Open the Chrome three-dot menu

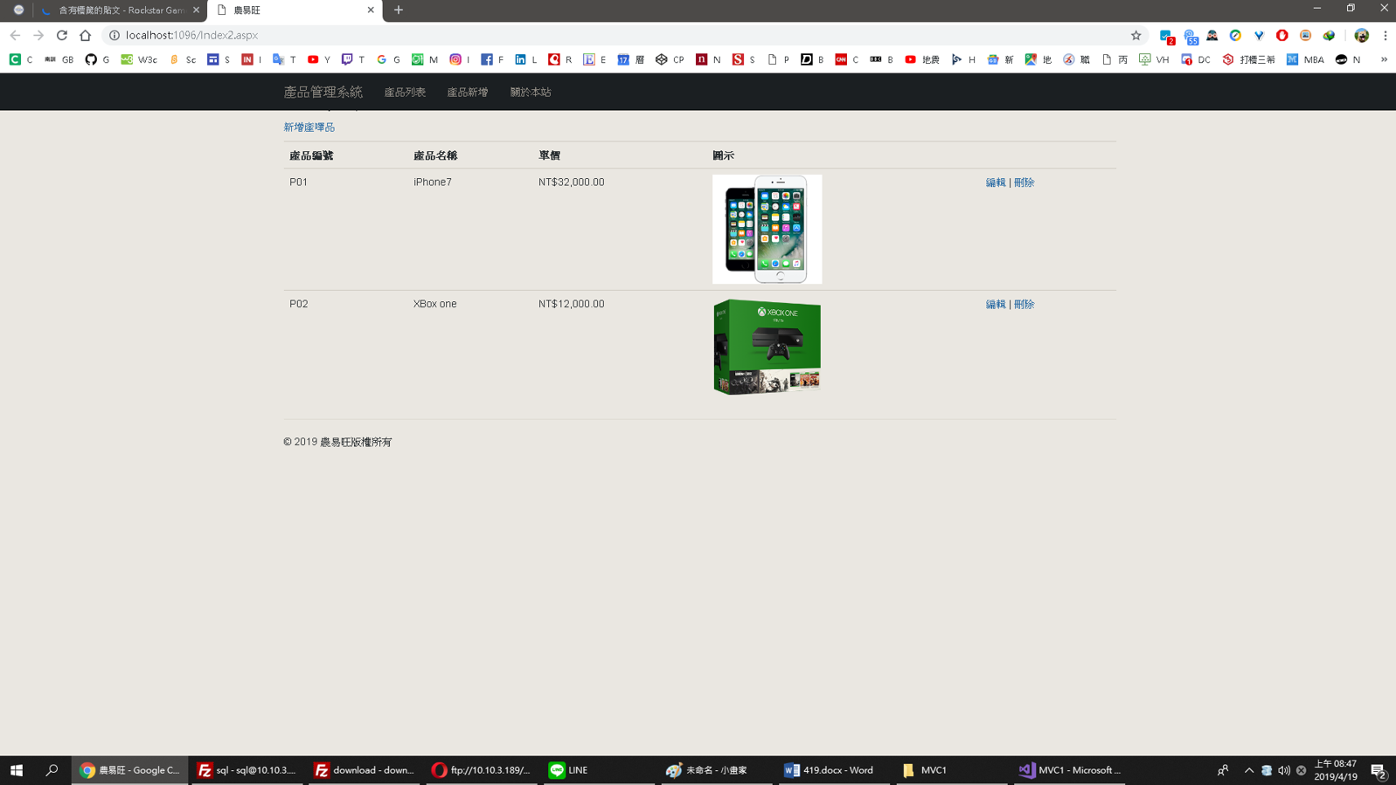click(1385, 35)
